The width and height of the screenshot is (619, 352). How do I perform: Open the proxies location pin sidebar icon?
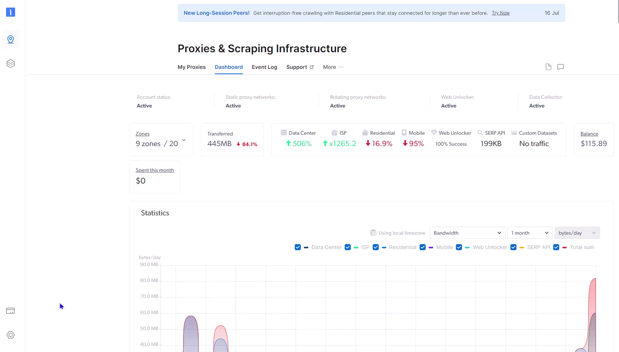point(11,39)
